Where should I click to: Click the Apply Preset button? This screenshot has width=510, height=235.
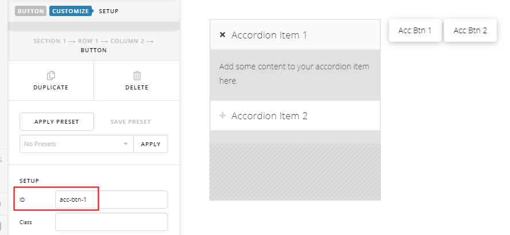point(57,122)
